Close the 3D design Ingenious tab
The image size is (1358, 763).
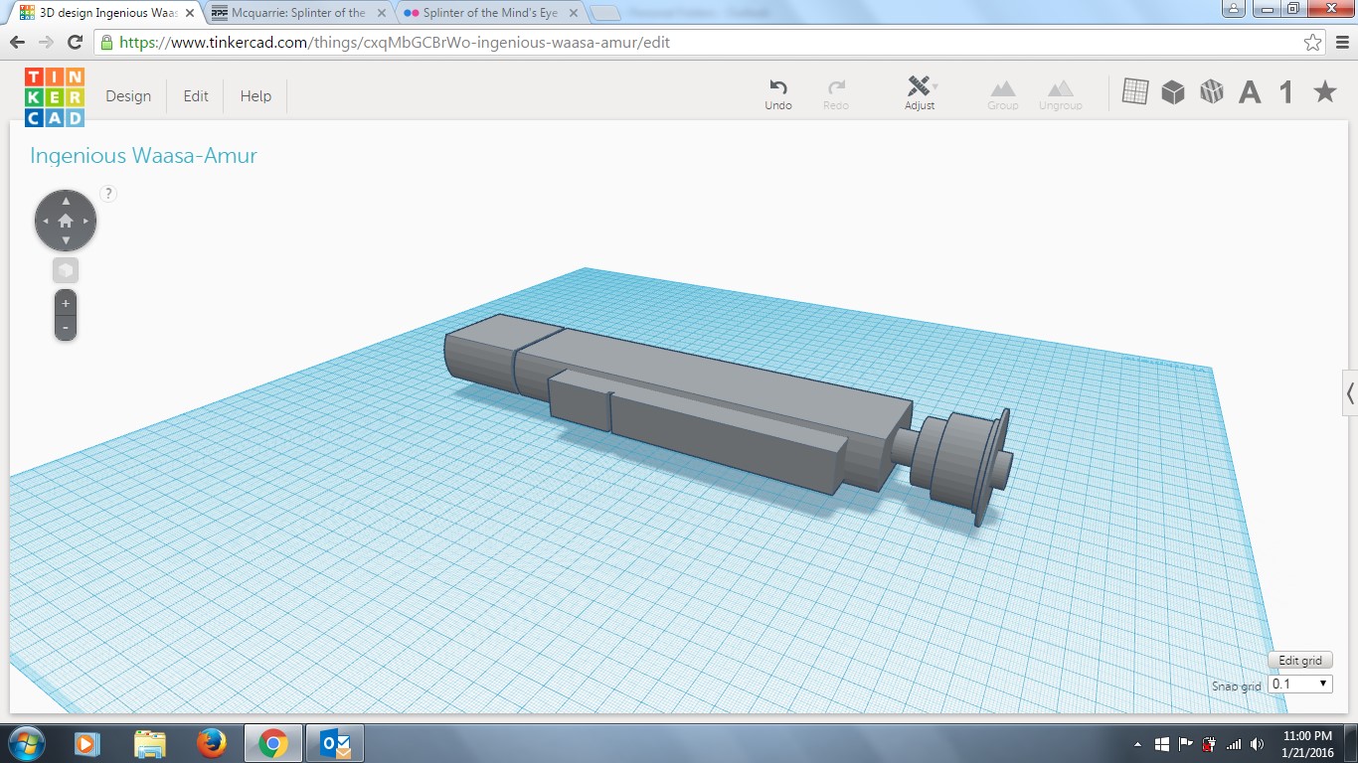[190, 13]
